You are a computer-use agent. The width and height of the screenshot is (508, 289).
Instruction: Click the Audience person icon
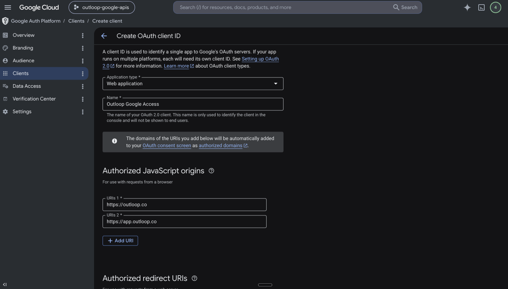click(x=5, y=61)
